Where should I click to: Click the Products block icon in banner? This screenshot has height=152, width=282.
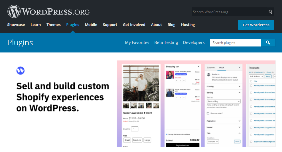click(209, 75)
